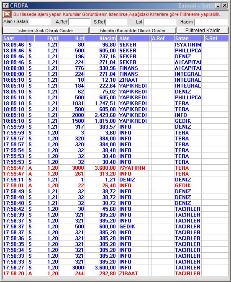Focus the Alan / Satan input field
The image size is (231, 282).
[x=40, y=22]
